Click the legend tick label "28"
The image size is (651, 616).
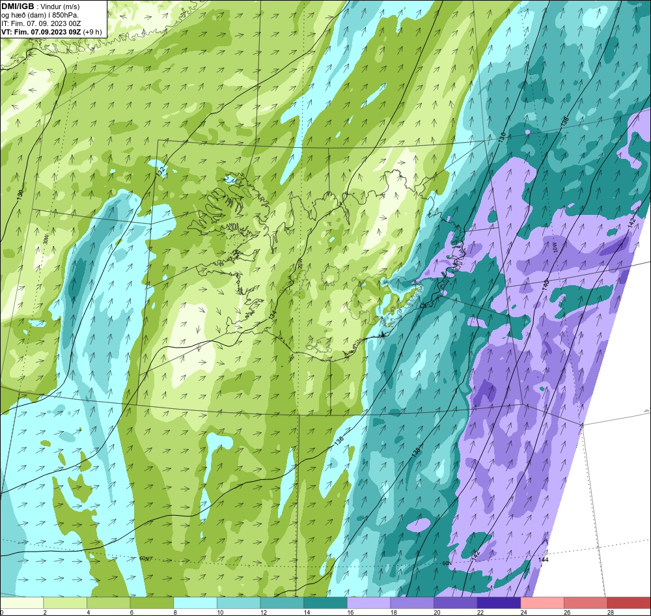click(611, 612)
